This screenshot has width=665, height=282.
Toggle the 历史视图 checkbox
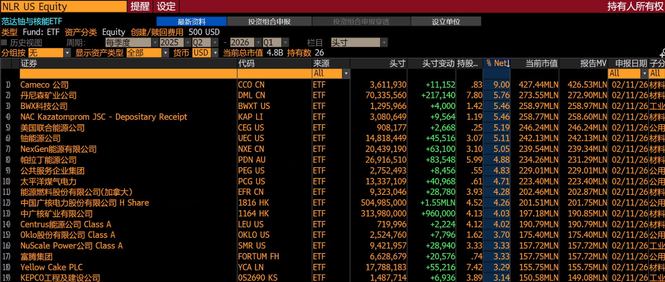(4, 43)
